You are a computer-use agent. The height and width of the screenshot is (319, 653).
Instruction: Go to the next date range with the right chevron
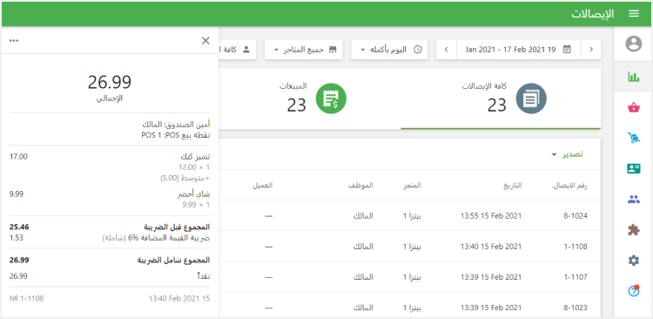click(591, 50)
